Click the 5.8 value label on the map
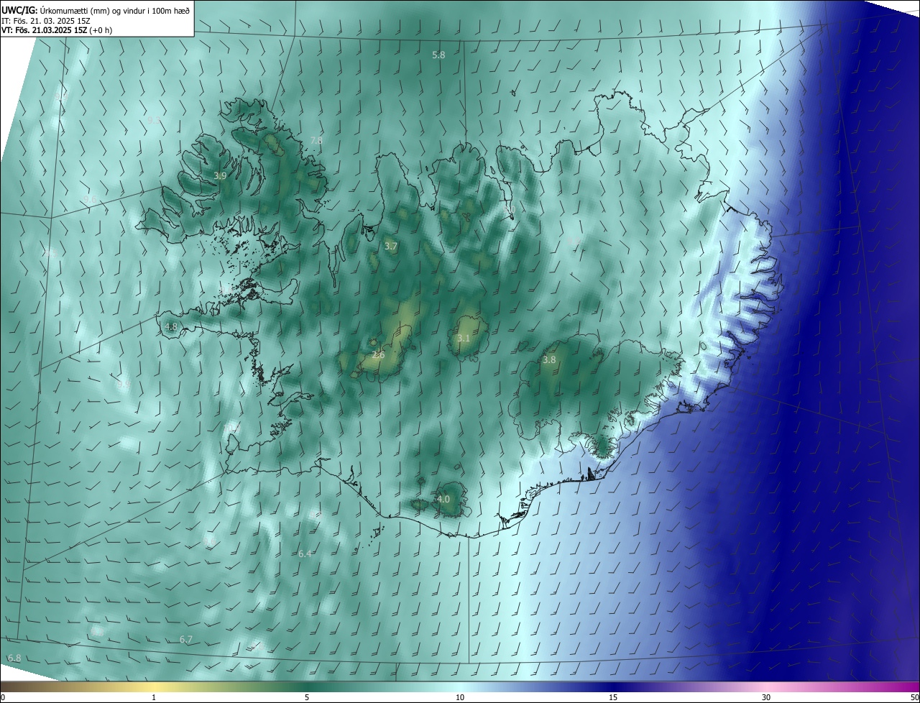This screenshot has height=703, width=920. [x=438, y=55]
